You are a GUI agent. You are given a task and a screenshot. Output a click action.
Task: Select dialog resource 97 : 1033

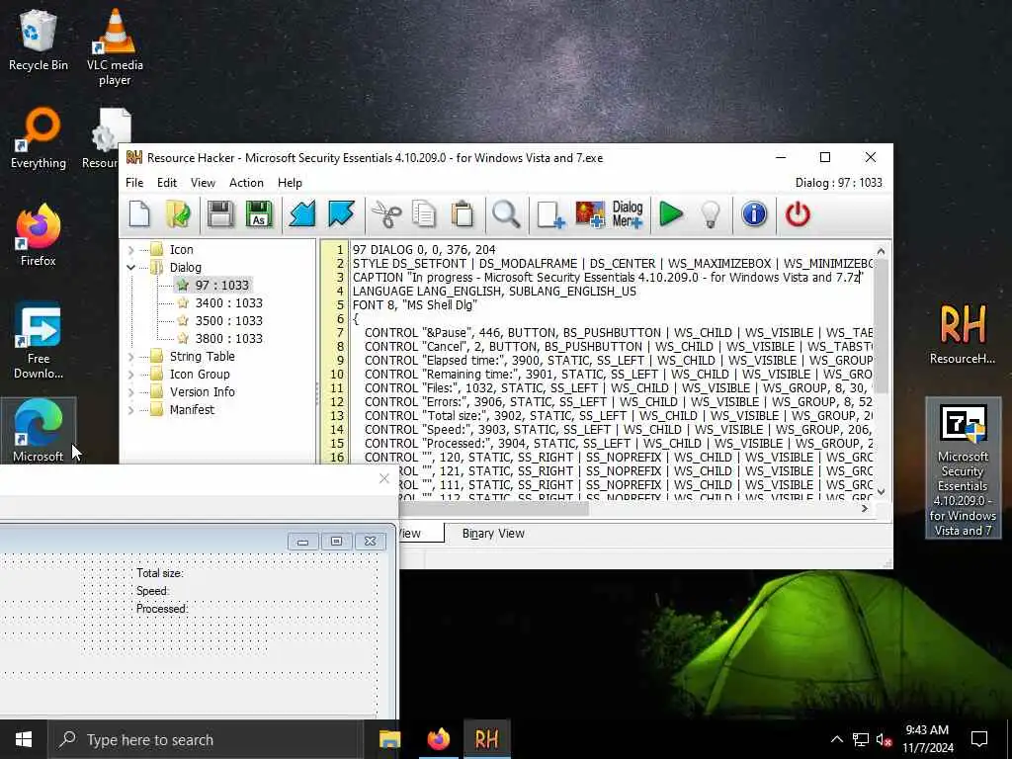point(221,286)
